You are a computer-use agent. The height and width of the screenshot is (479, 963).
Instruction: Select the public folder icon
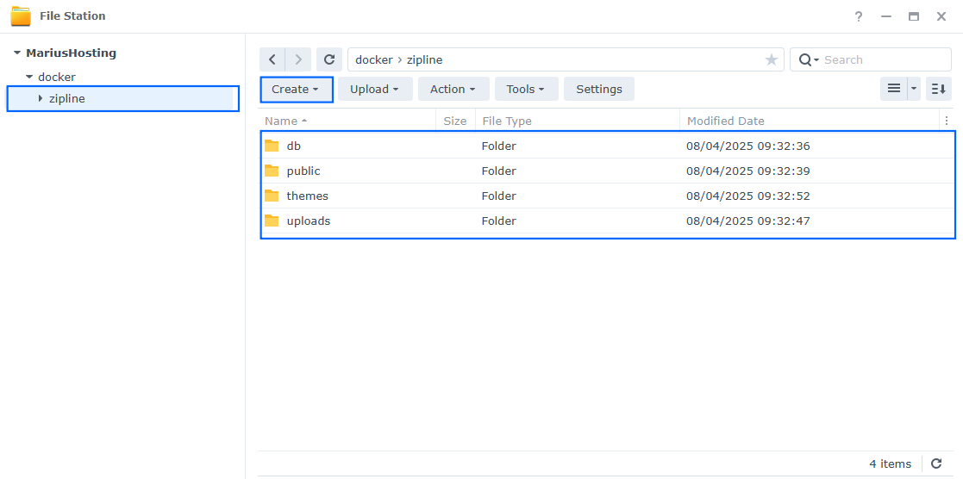click(272, 171)
